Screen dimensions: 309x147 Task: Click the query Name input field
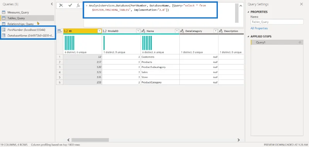pyautogui.click(x=277, y=22)
